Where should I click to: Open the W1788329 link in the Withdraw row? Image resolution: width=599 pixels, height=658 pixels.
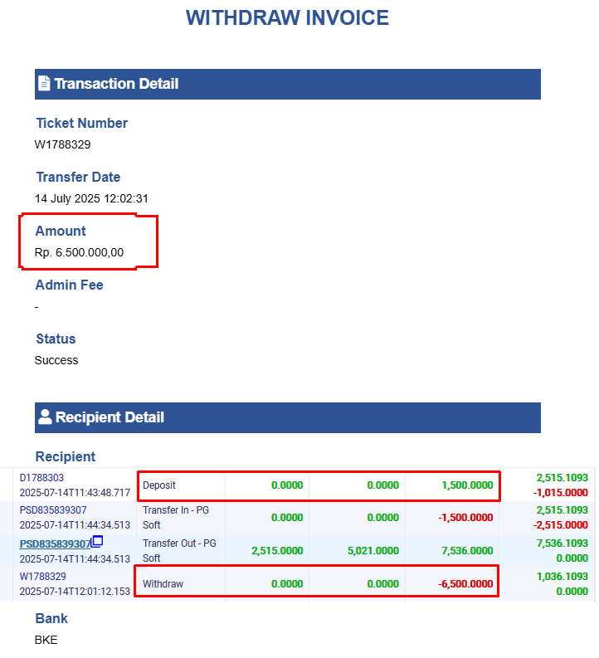43,576
